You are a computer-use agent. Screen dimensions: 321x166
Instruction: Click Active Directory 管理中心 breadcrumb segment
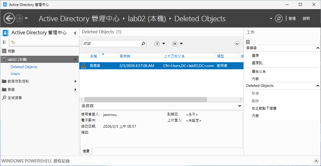(x=79, y=19)
